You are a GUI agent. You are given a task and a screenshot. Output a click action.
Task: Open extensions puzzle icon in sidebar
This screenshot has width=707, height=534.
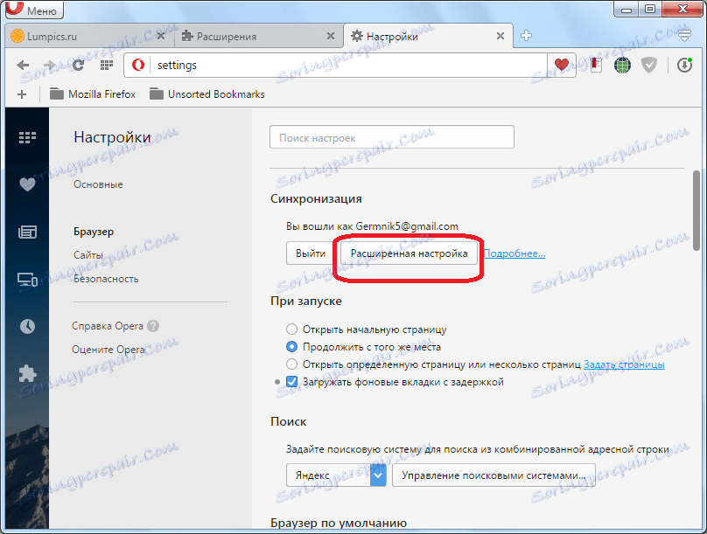[x=27, y=374]
